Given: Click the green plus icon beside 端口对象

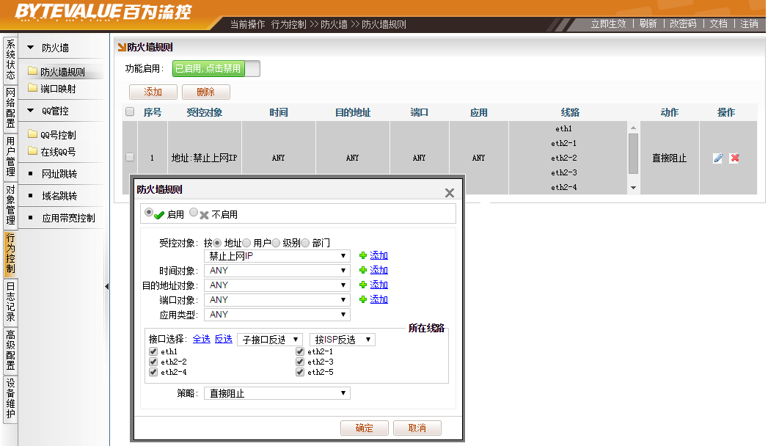Looking at the screenshot, I should coord(362,300).
